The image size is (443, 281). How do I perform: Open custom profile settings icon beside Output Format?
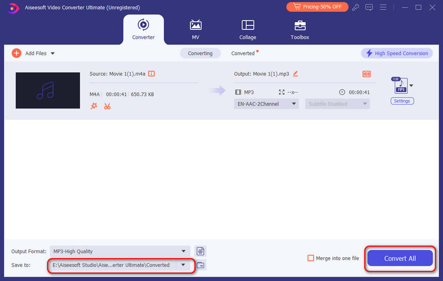[x=200, y=251]
